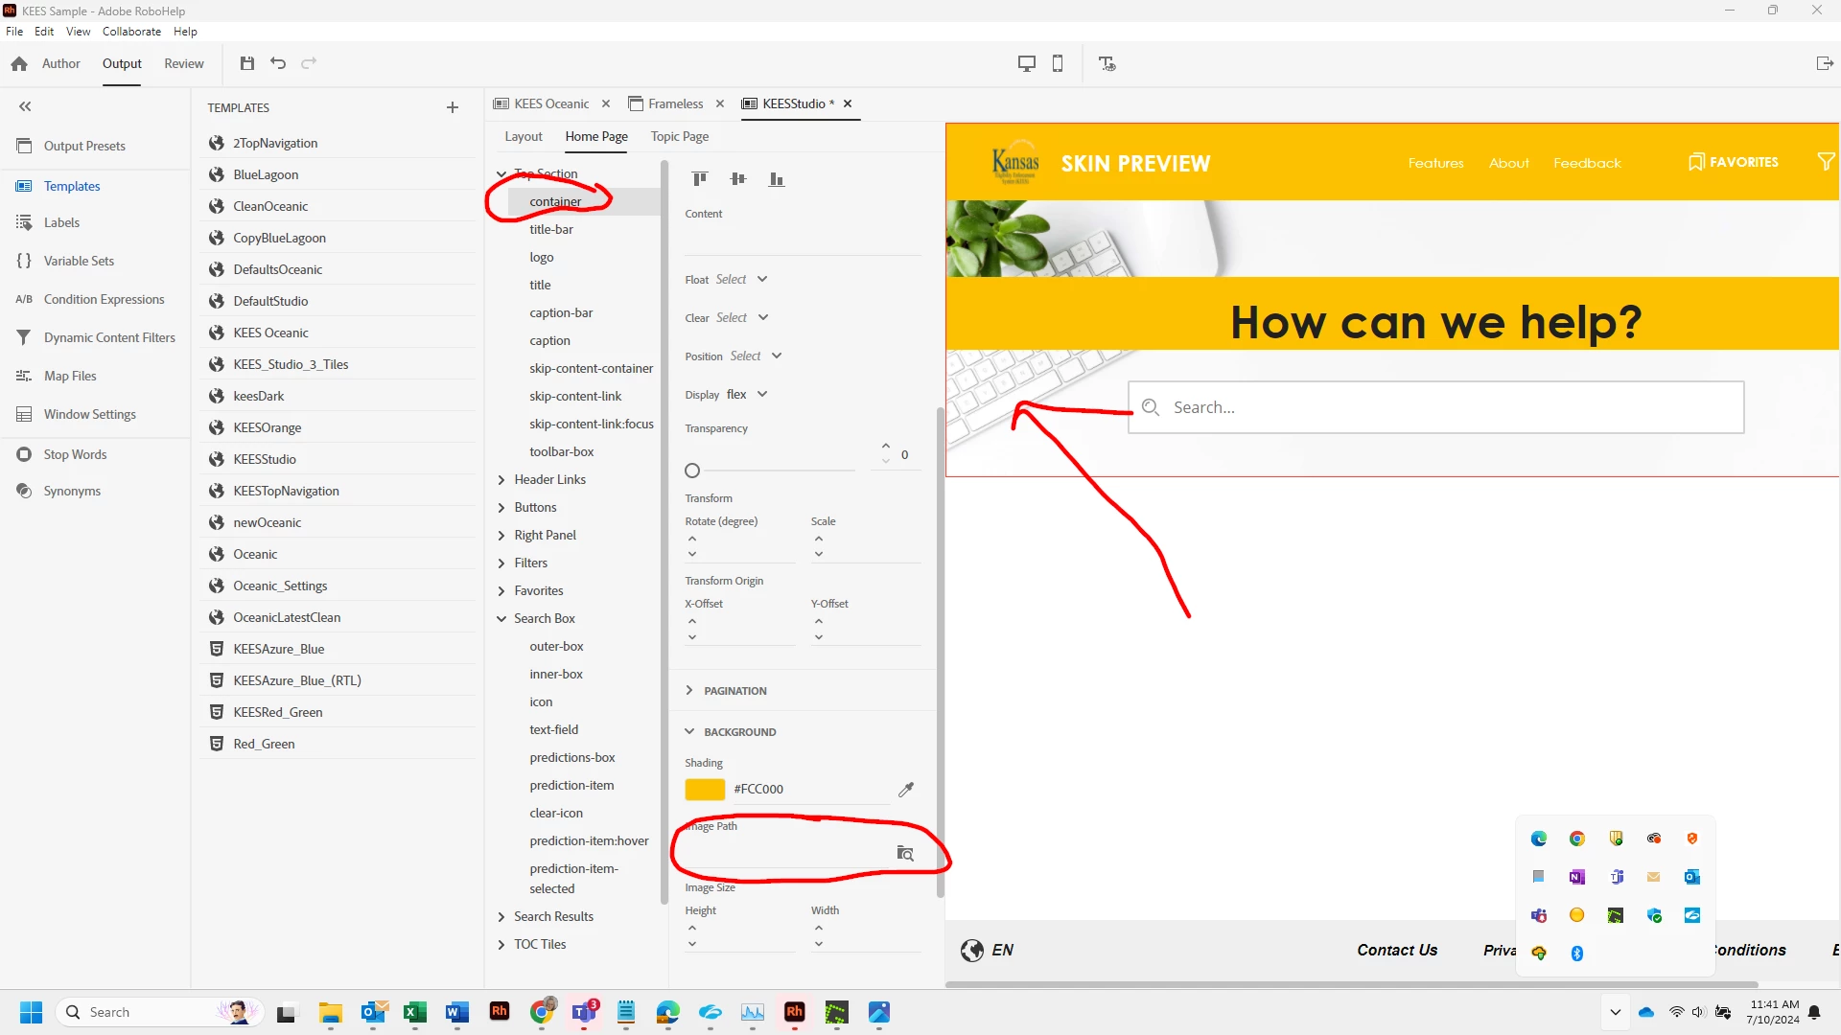Click the Search field in skin preview
The width and height of the screenshot is (1841, 1035).
1435,407
